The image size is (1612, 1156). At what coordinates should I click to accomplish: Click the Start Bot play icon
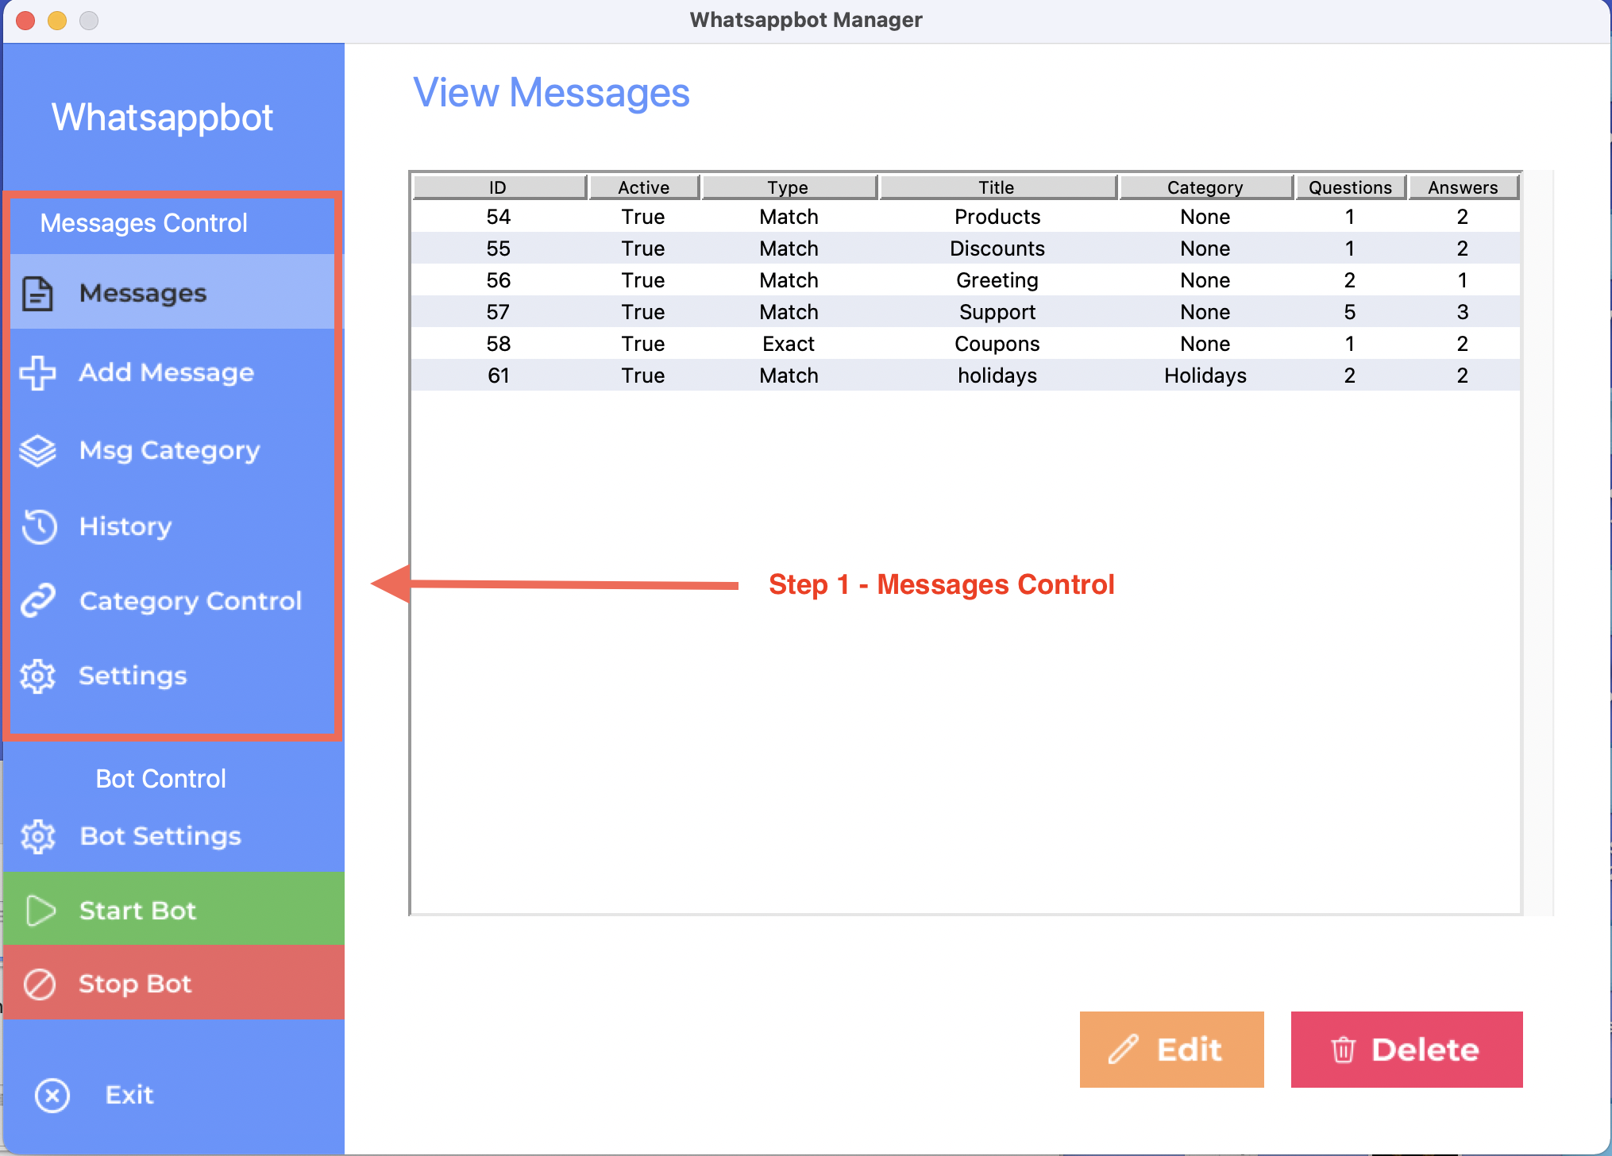40,911
